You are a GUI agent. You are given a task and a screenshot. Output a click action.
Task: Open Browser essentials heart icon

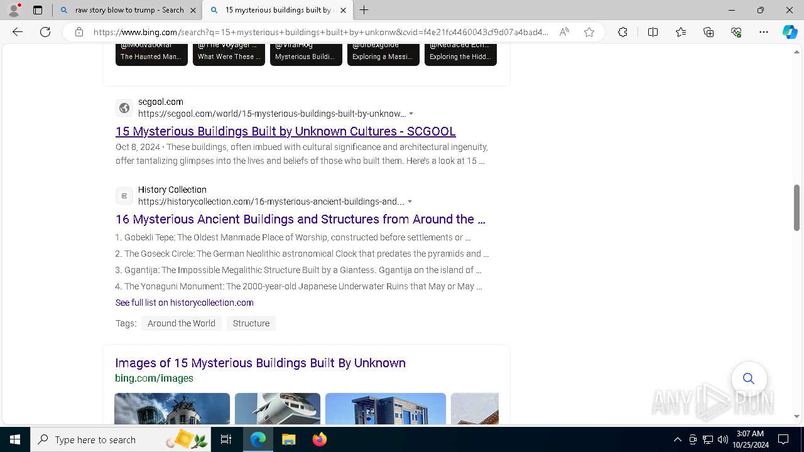pos(736,32)
